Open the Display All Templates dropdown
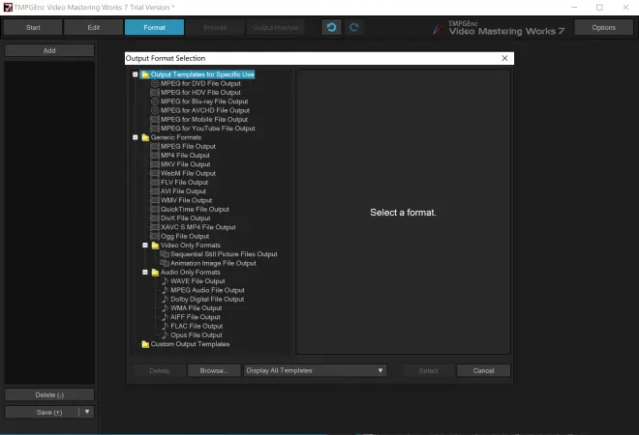The width and height of the screenshot is (639, 435). pos(316,370)
